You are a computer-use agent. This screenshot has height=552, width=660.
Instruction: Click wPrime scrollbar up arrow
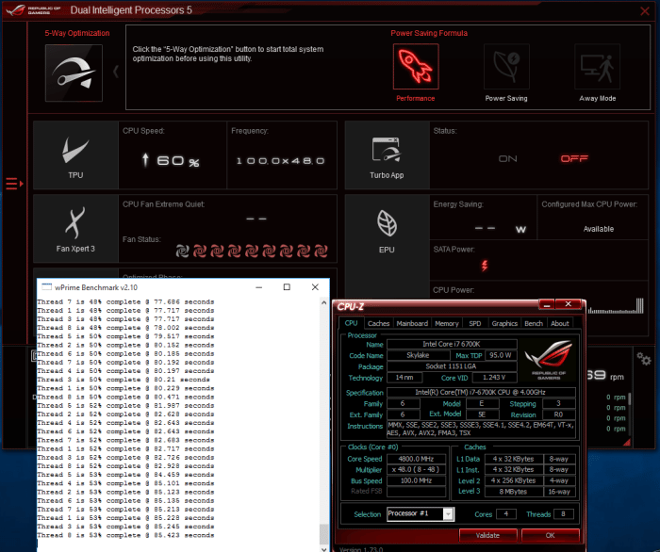(323, 302)
